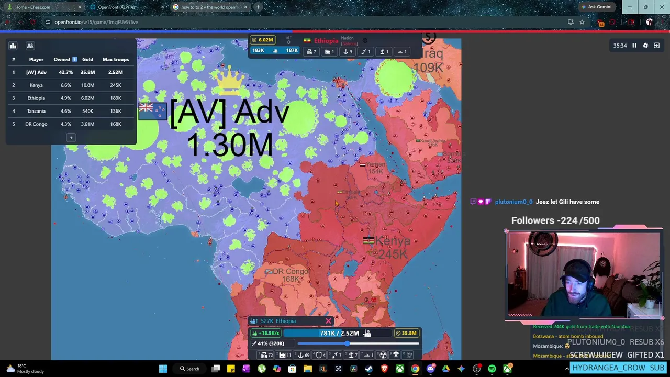Click Ethiopia's cities count in overlay
The image size is (670, 377).
click(x=311, y=52)
